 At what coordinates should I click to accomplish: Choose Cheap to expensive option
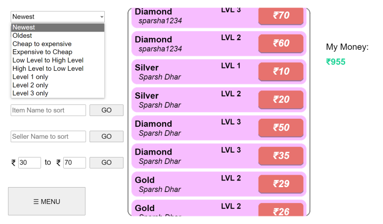pyautogui.click(x=57, y=44)
